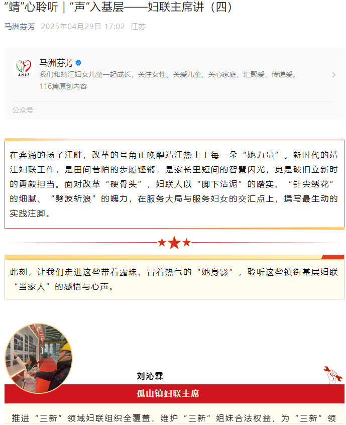Image resolution: width=346 pixels, height=425 pixels.
Task: Open the 马洲芬芳 author link under title
Action: [20, 26]
